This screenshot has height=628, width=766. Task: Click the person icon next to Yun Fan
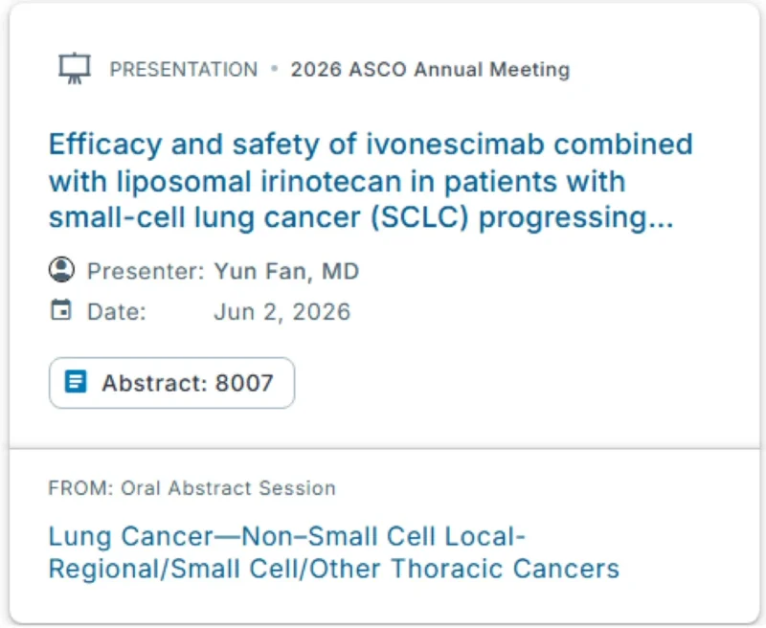[x=62, y=270]
